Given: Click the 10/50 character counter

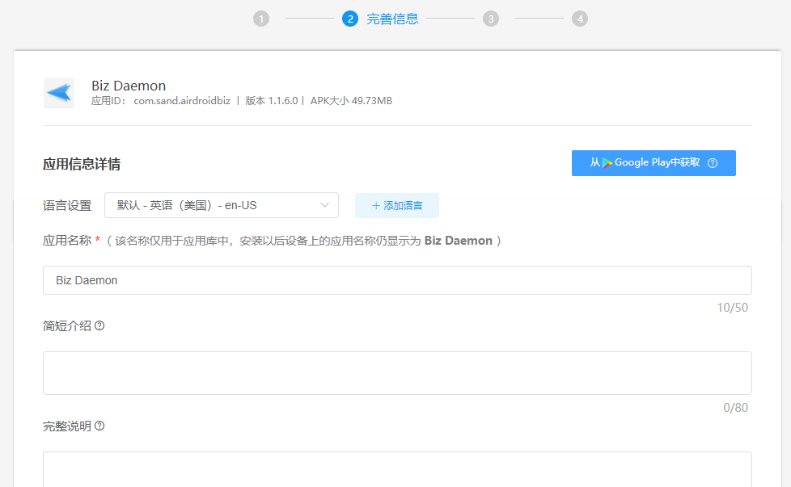Looking at the screenshot, I should [733, 308].
